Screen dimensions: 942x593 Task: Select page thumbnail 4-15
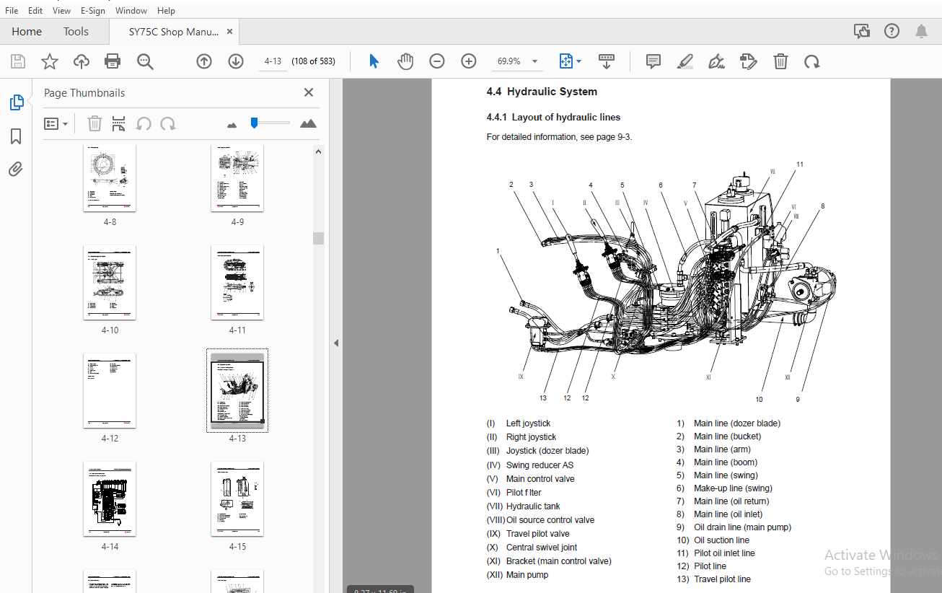coord(237,499)
